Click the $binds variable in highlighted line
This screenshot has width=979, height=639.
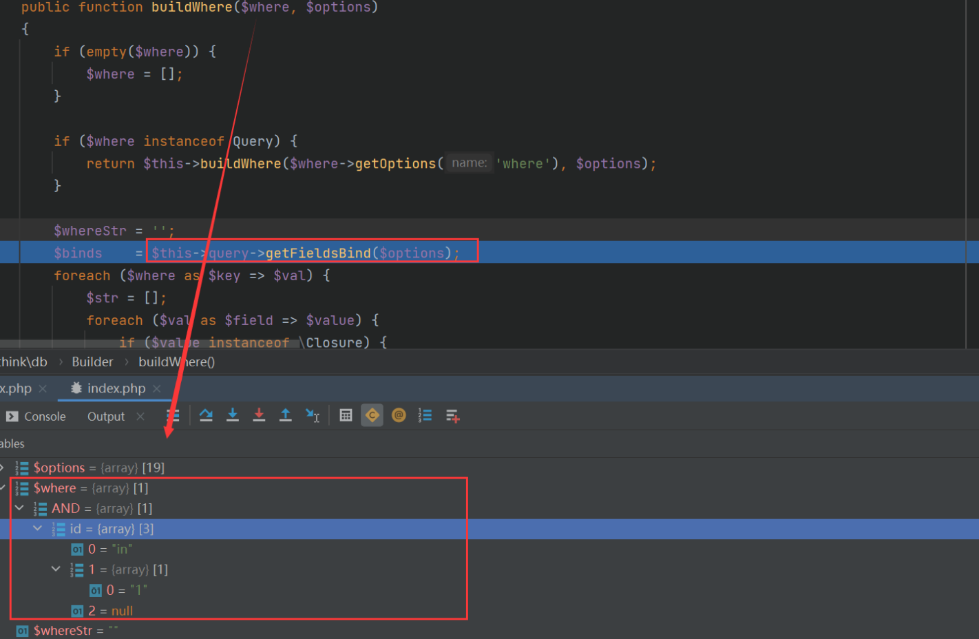pyautogui.click(x=78, y=253)
